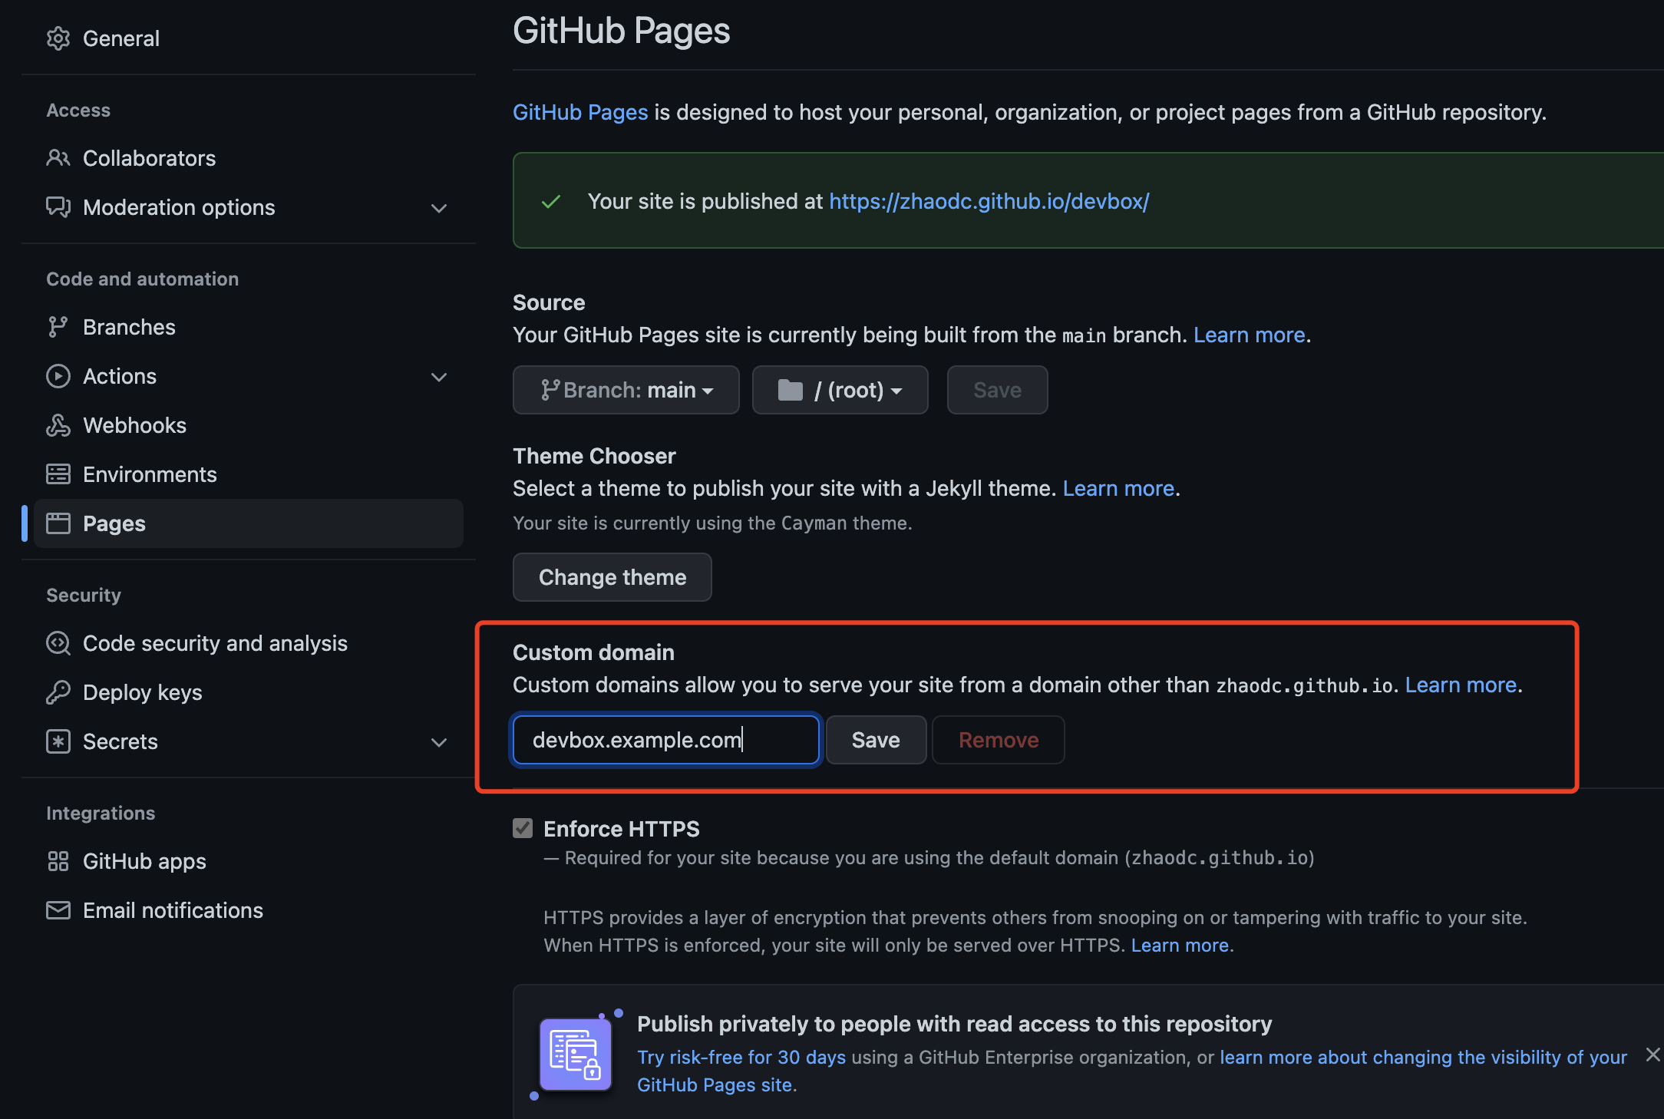Click the disabled Save source button
This screenshot has height=1119, width=1664.
(x=998, y=390)
